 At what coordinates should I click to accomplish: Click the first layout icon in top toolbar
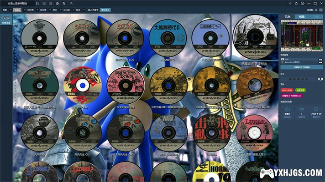coord(37,3)
